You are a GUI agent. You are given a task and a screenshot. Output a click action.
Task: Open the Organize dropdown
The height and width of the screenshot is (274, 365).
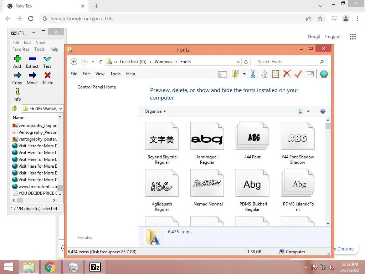click(155, 111)
